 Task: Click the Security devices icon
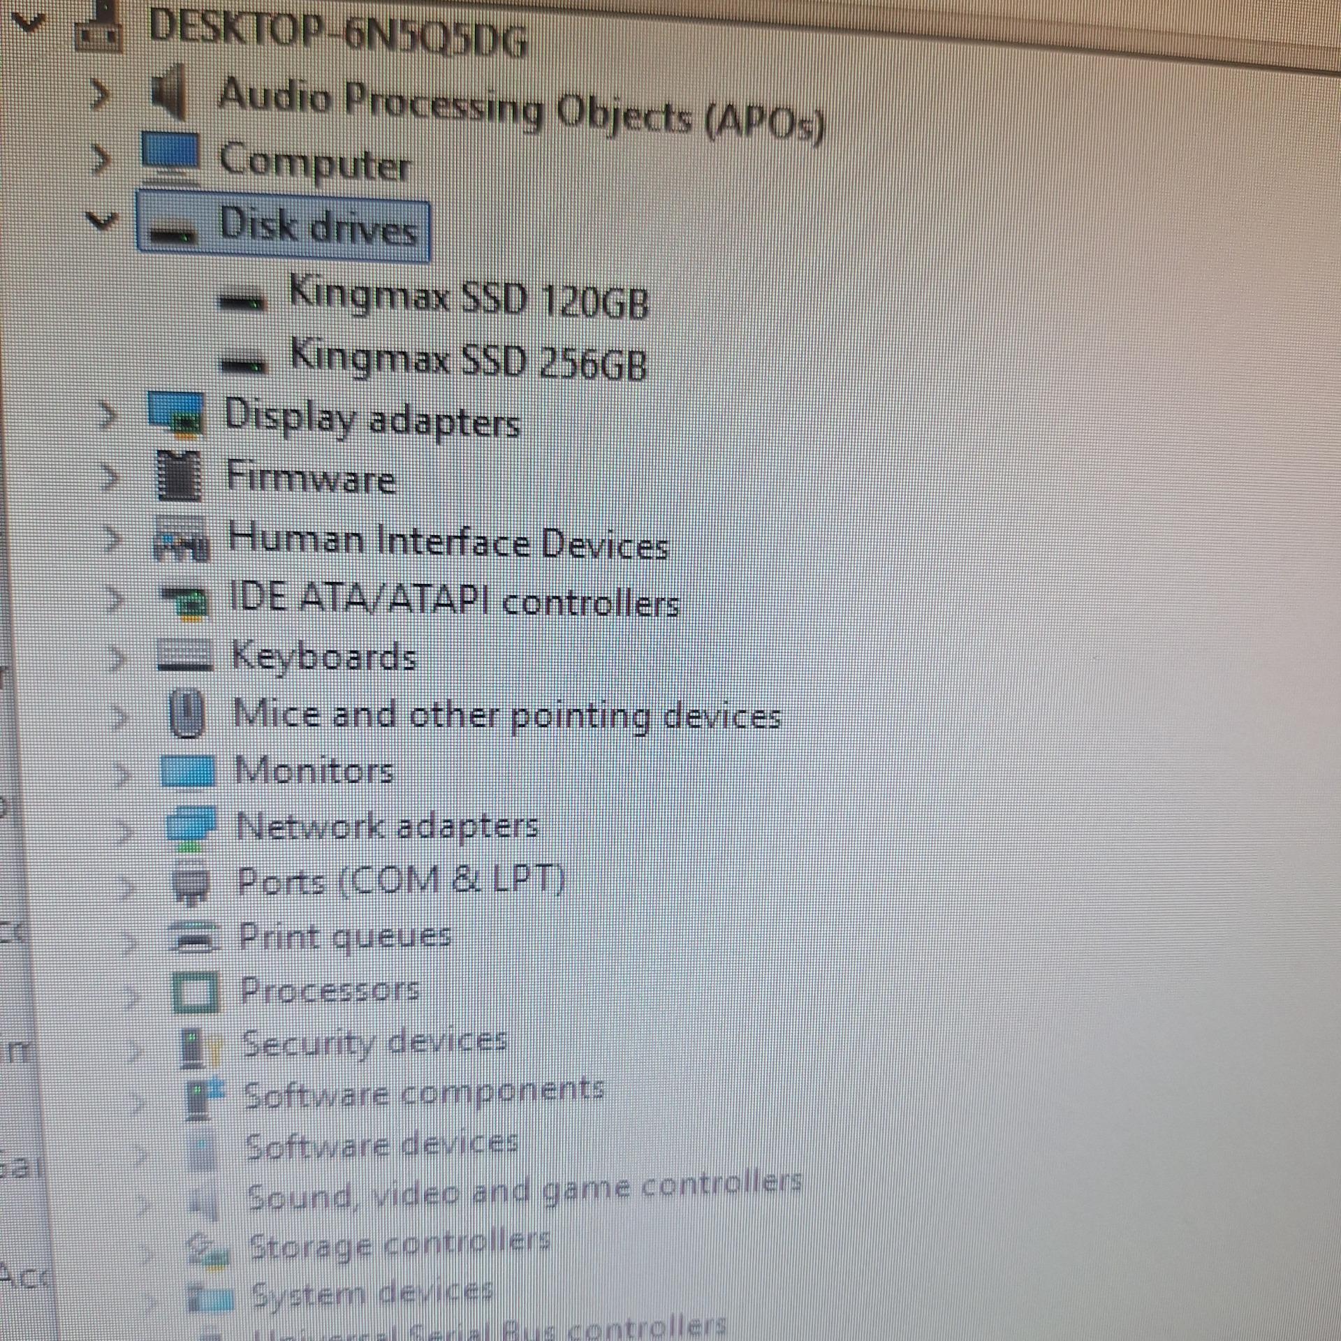point(200,1048)
